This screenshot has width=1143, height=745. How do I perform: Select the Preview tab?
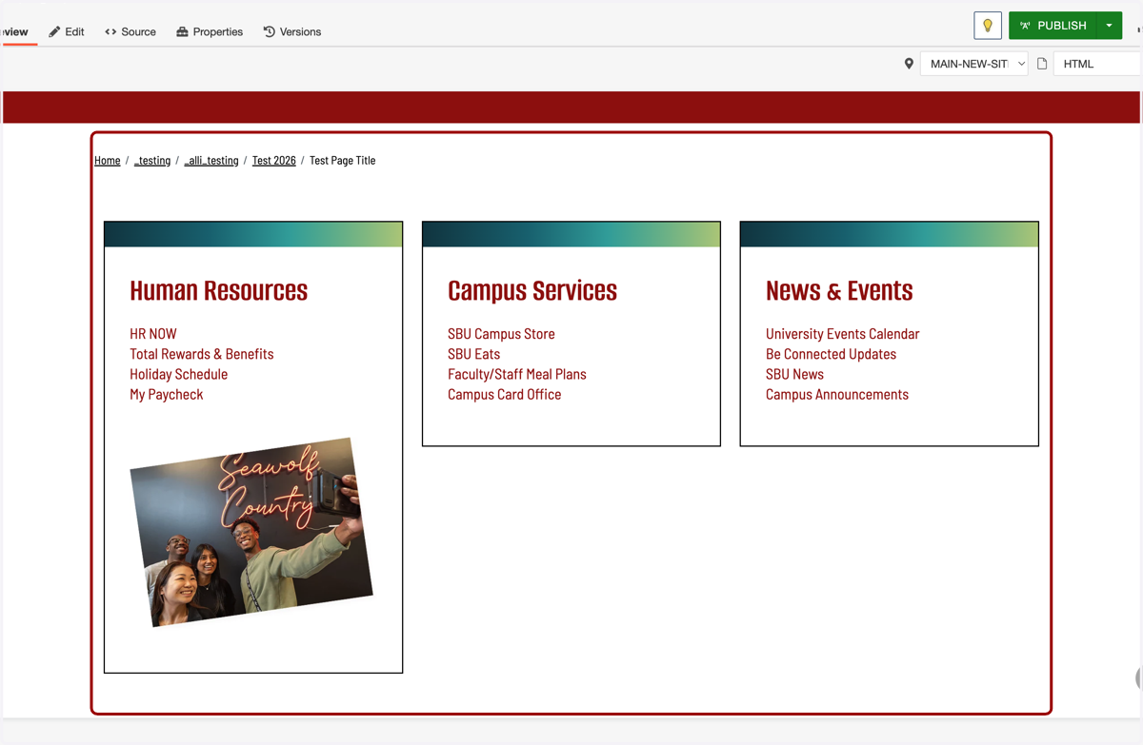(x=15, y=31)
